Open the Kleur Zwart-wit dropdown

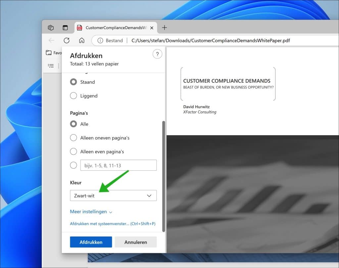[x=113, y=195]
